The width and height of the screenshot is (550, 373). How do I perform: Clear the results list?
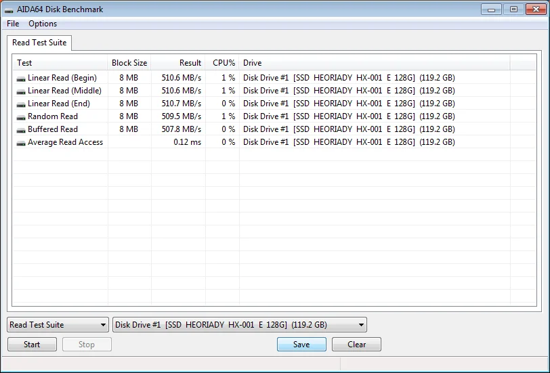pyautogui.click(x=356, y=345)
